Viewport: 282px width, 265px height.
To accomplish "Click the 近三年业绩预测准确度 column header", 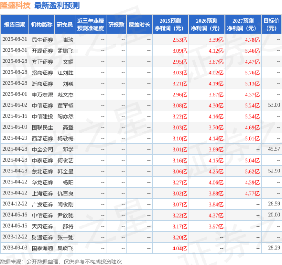I will click(x=91, y=24).
